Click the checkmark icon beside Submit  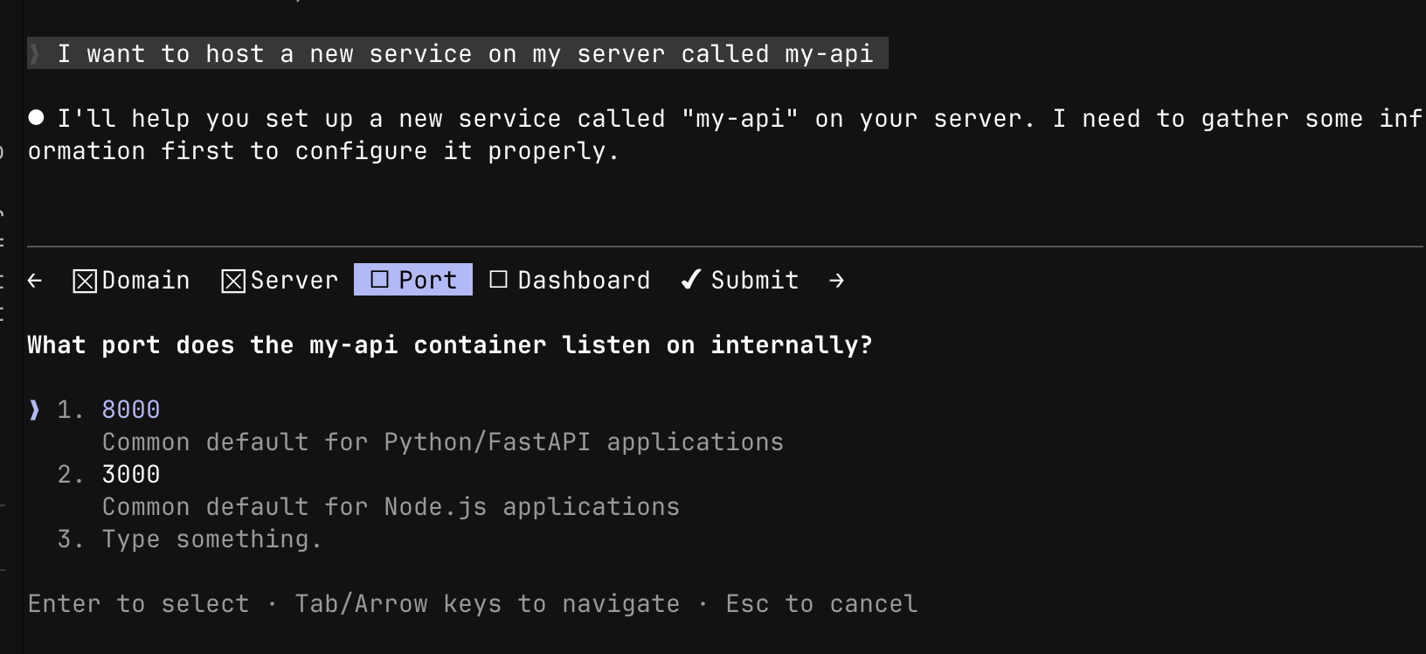(x=690, y=280)
